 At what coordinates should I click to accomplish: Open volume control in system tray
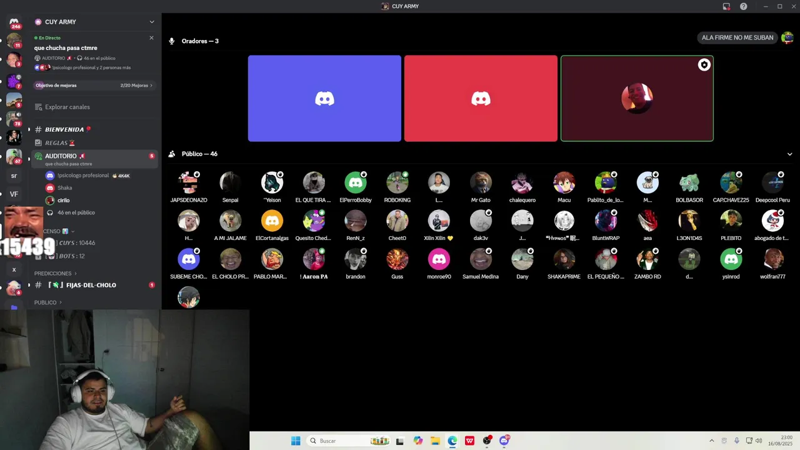point(759,441)
